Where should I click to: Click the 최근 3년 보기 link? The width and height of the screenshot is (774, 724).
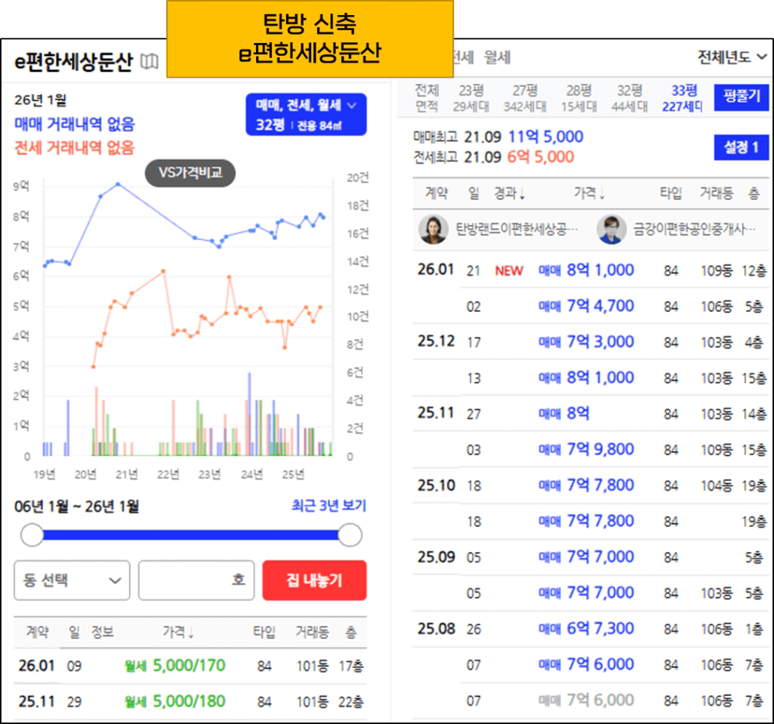[328, 506]
